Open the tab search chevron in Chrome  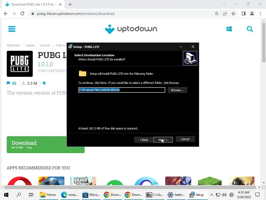[224, 4]
